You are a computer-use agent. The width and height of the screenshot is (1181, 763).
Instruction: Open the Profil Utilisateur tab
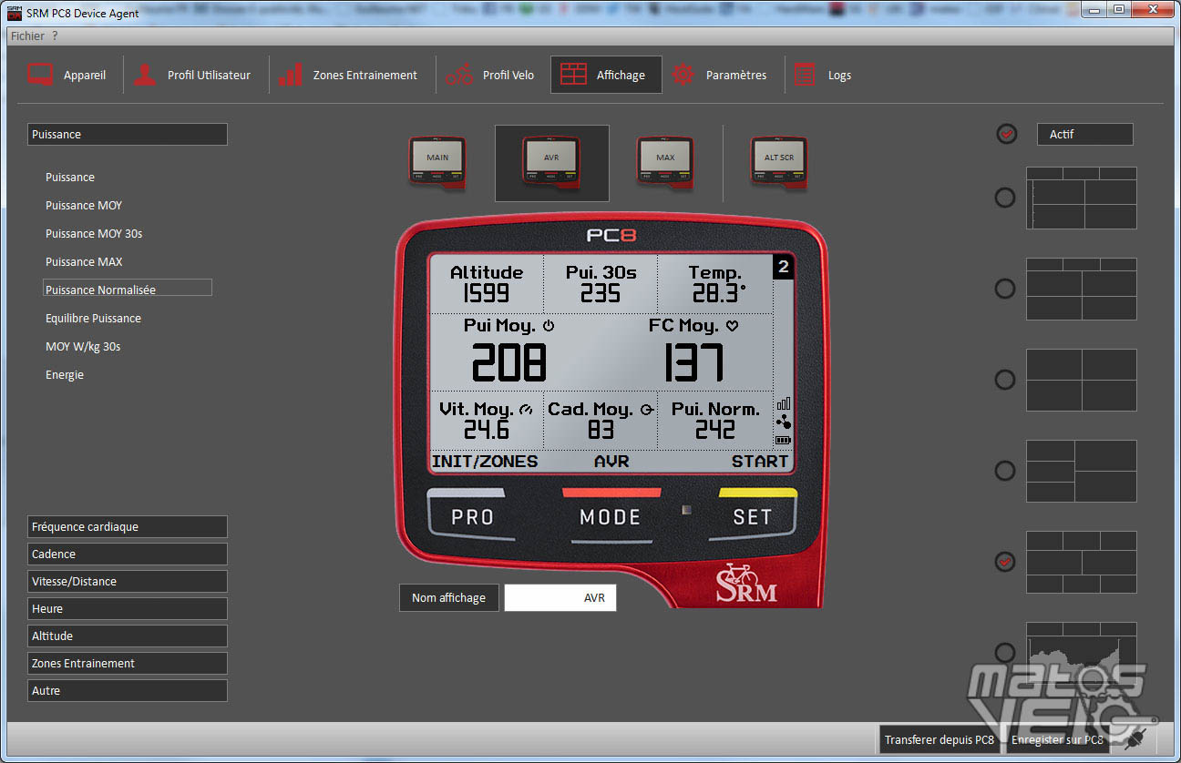192,75
